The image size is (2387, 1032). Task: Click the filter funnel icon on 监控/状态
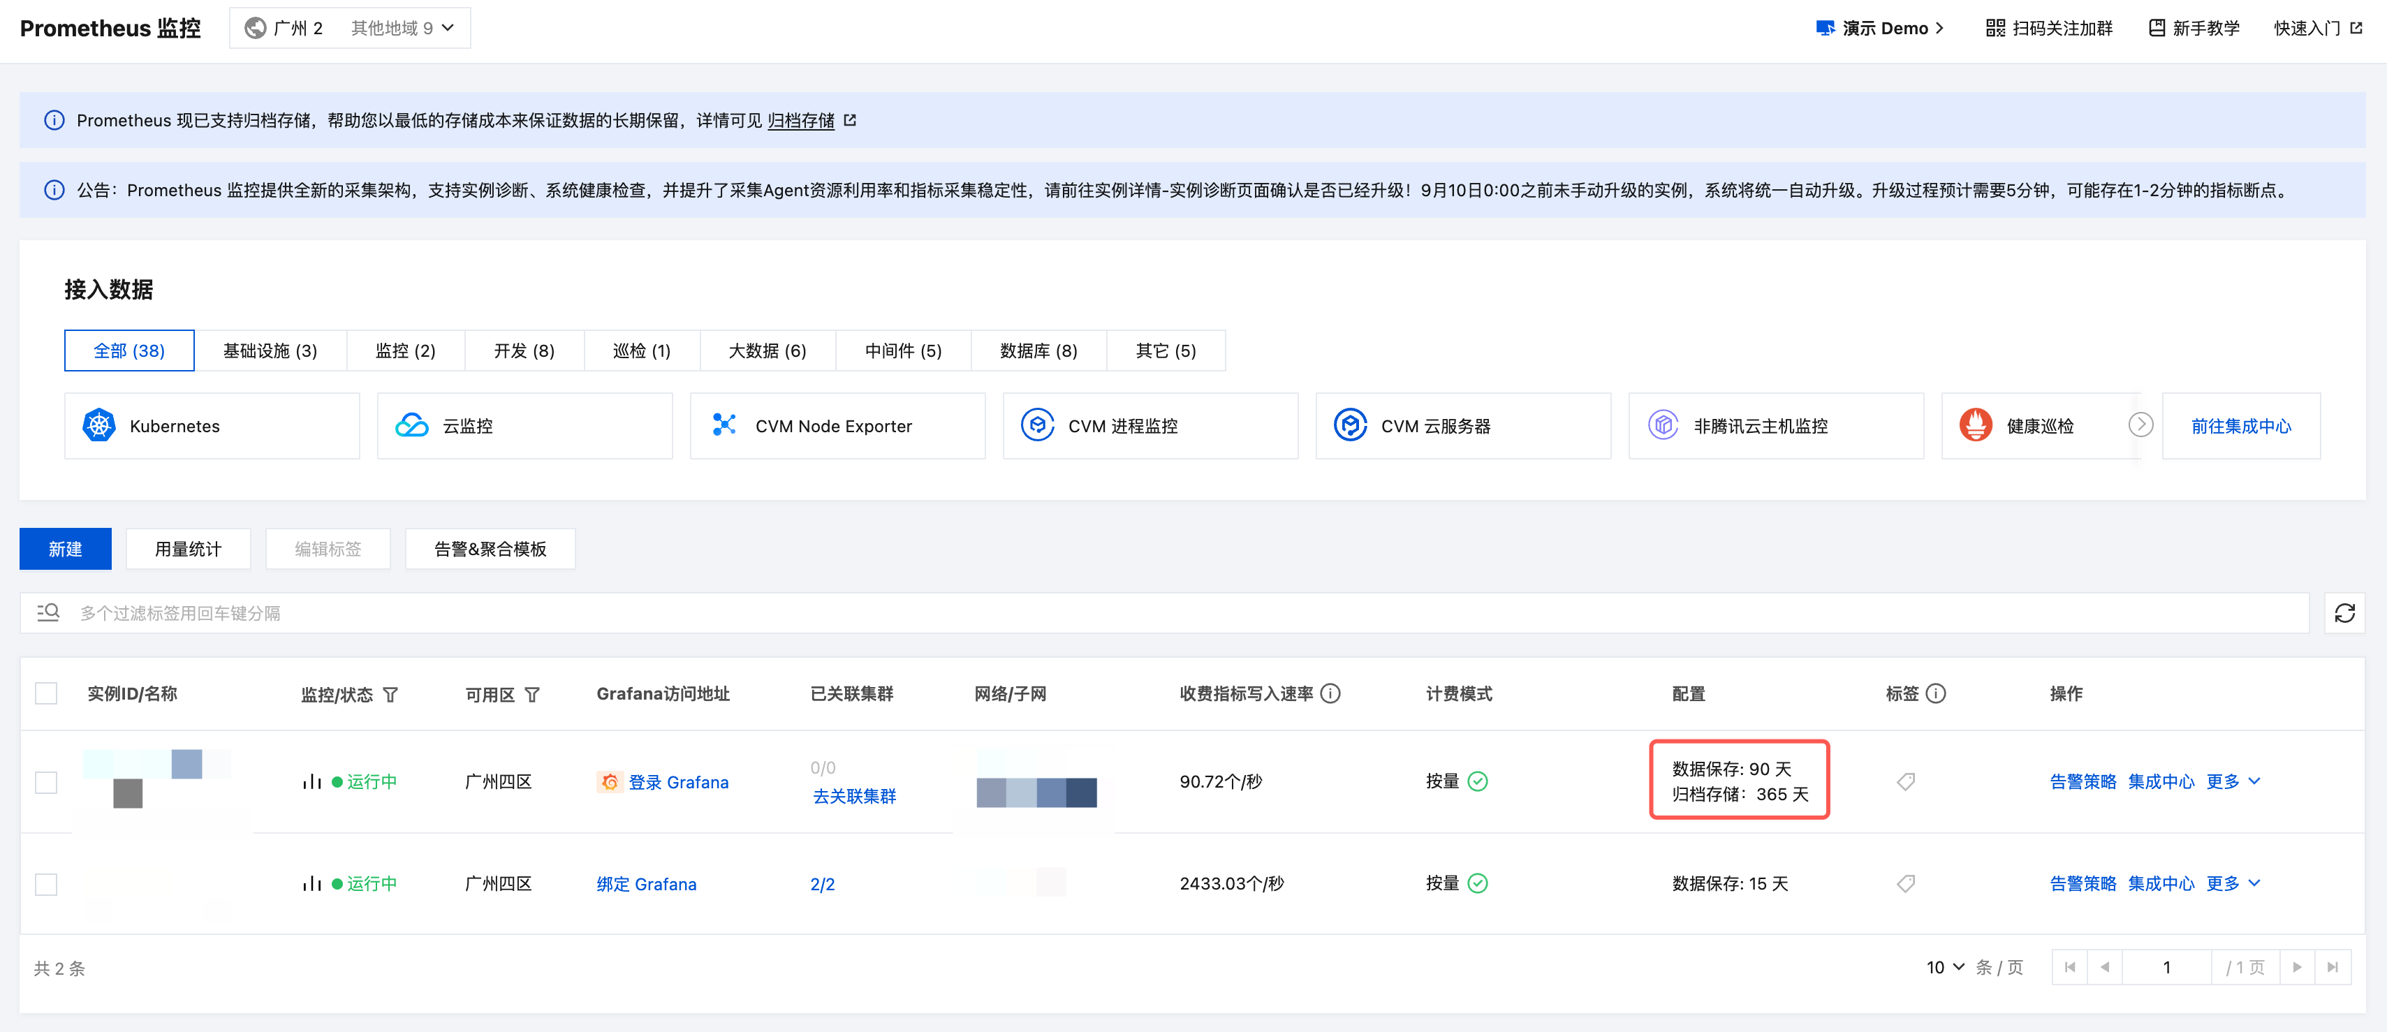point(391,695)
